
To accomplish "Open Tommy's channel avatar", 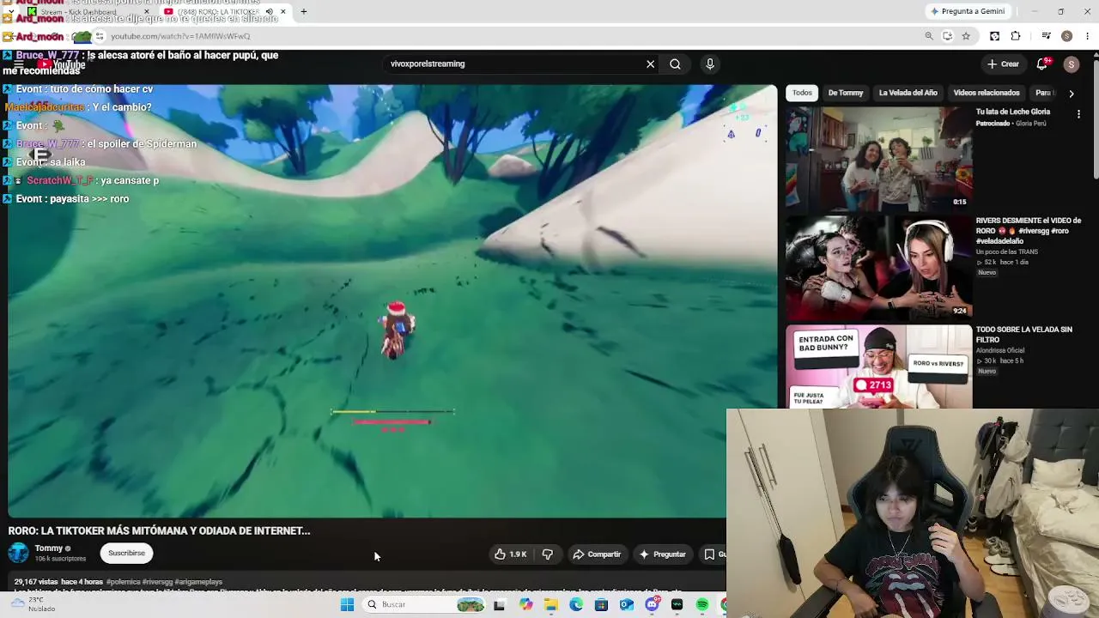I will point(18,554).
